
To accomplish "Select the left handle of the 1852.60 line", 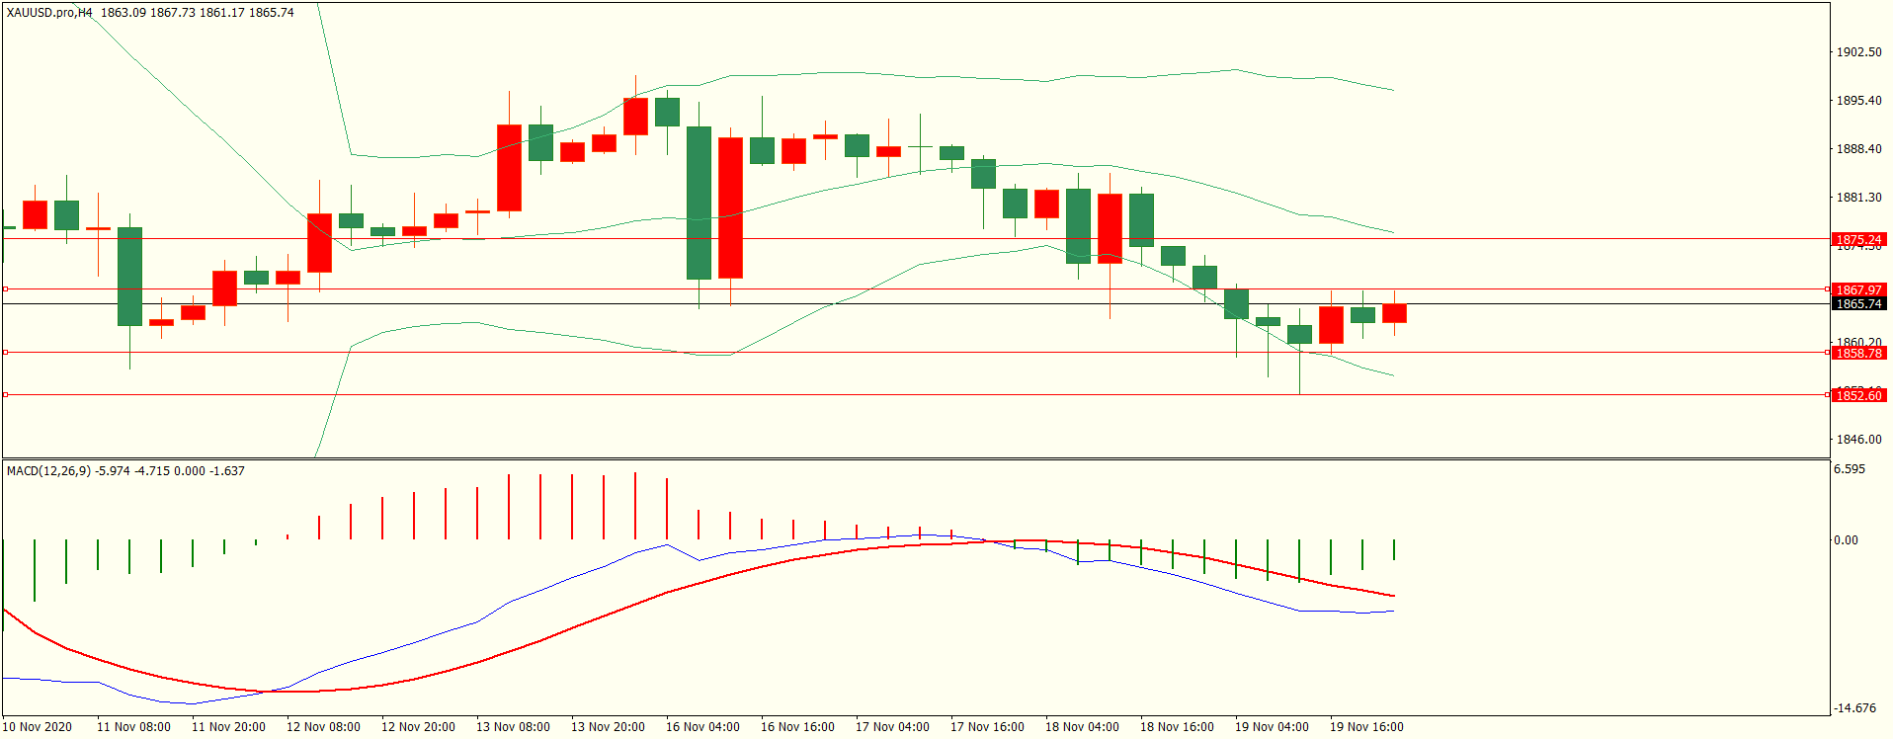I will pyautogui.click(x=5, y=394).
